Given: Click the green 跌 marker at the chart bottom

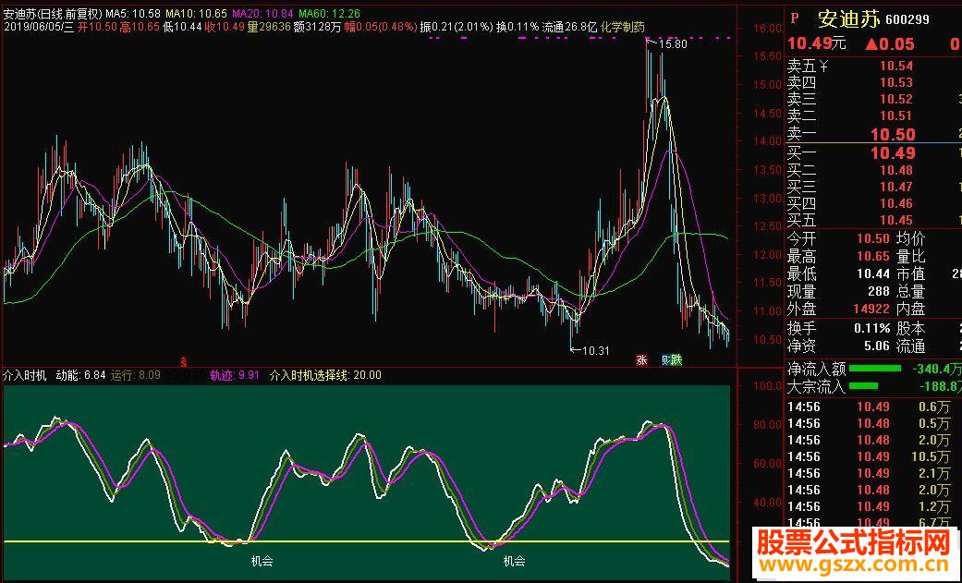Looking at the screenshot, I should [x=676, y=360].
